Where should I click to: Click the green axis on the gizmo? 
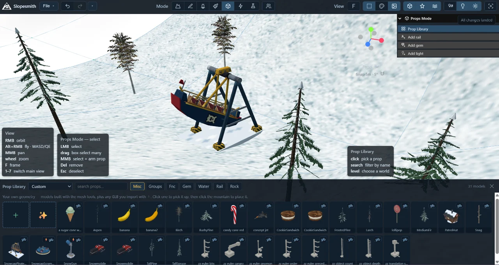pos(371,30)
